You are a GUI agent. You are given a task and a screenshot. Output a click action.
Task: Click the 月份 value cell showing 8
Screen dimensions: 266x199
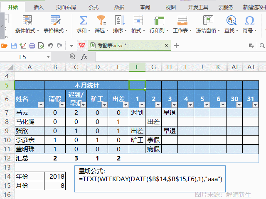point(55,186)
